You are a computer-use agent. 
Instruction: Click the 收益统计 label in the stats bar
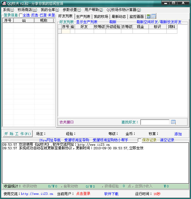point(12,186)
